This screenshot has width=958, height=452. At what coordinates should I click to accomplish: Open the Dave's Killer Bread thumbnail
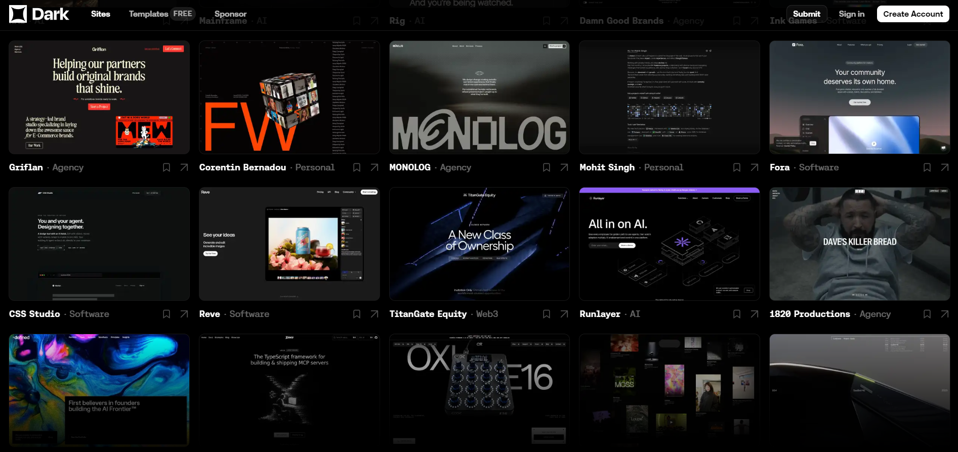tap(860, 244)
